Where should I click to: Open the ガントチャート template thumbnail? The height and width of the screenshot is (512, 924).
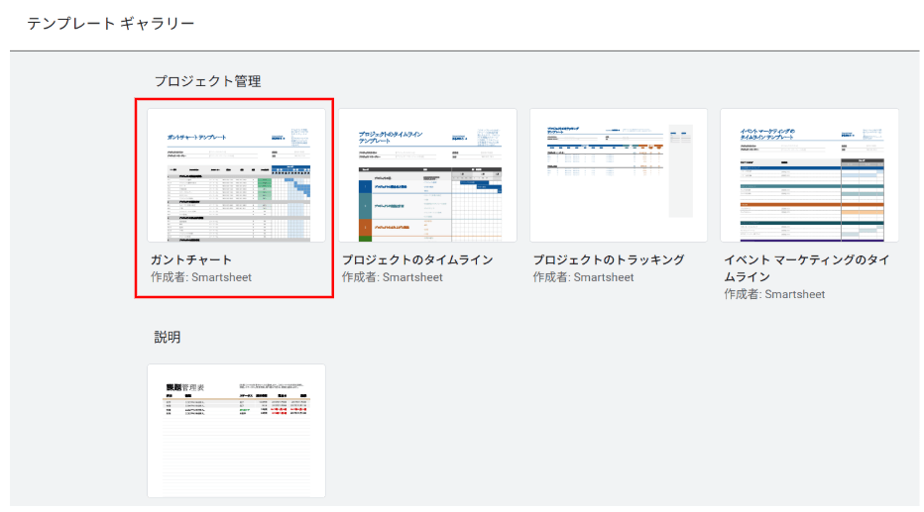pos(236,174)
